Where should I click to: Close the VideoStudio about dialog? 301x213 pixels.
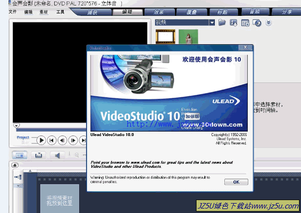pyautogui.click(x=245, y=47)
